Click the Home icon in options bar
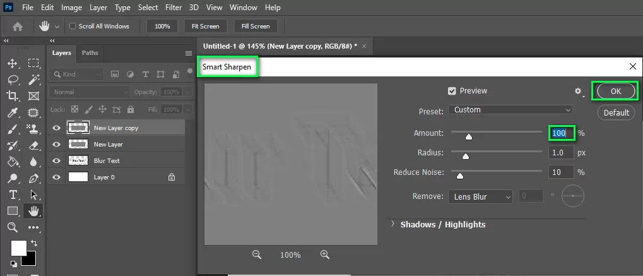This screenshot has height=276, width=643. (x=18, y=27)
